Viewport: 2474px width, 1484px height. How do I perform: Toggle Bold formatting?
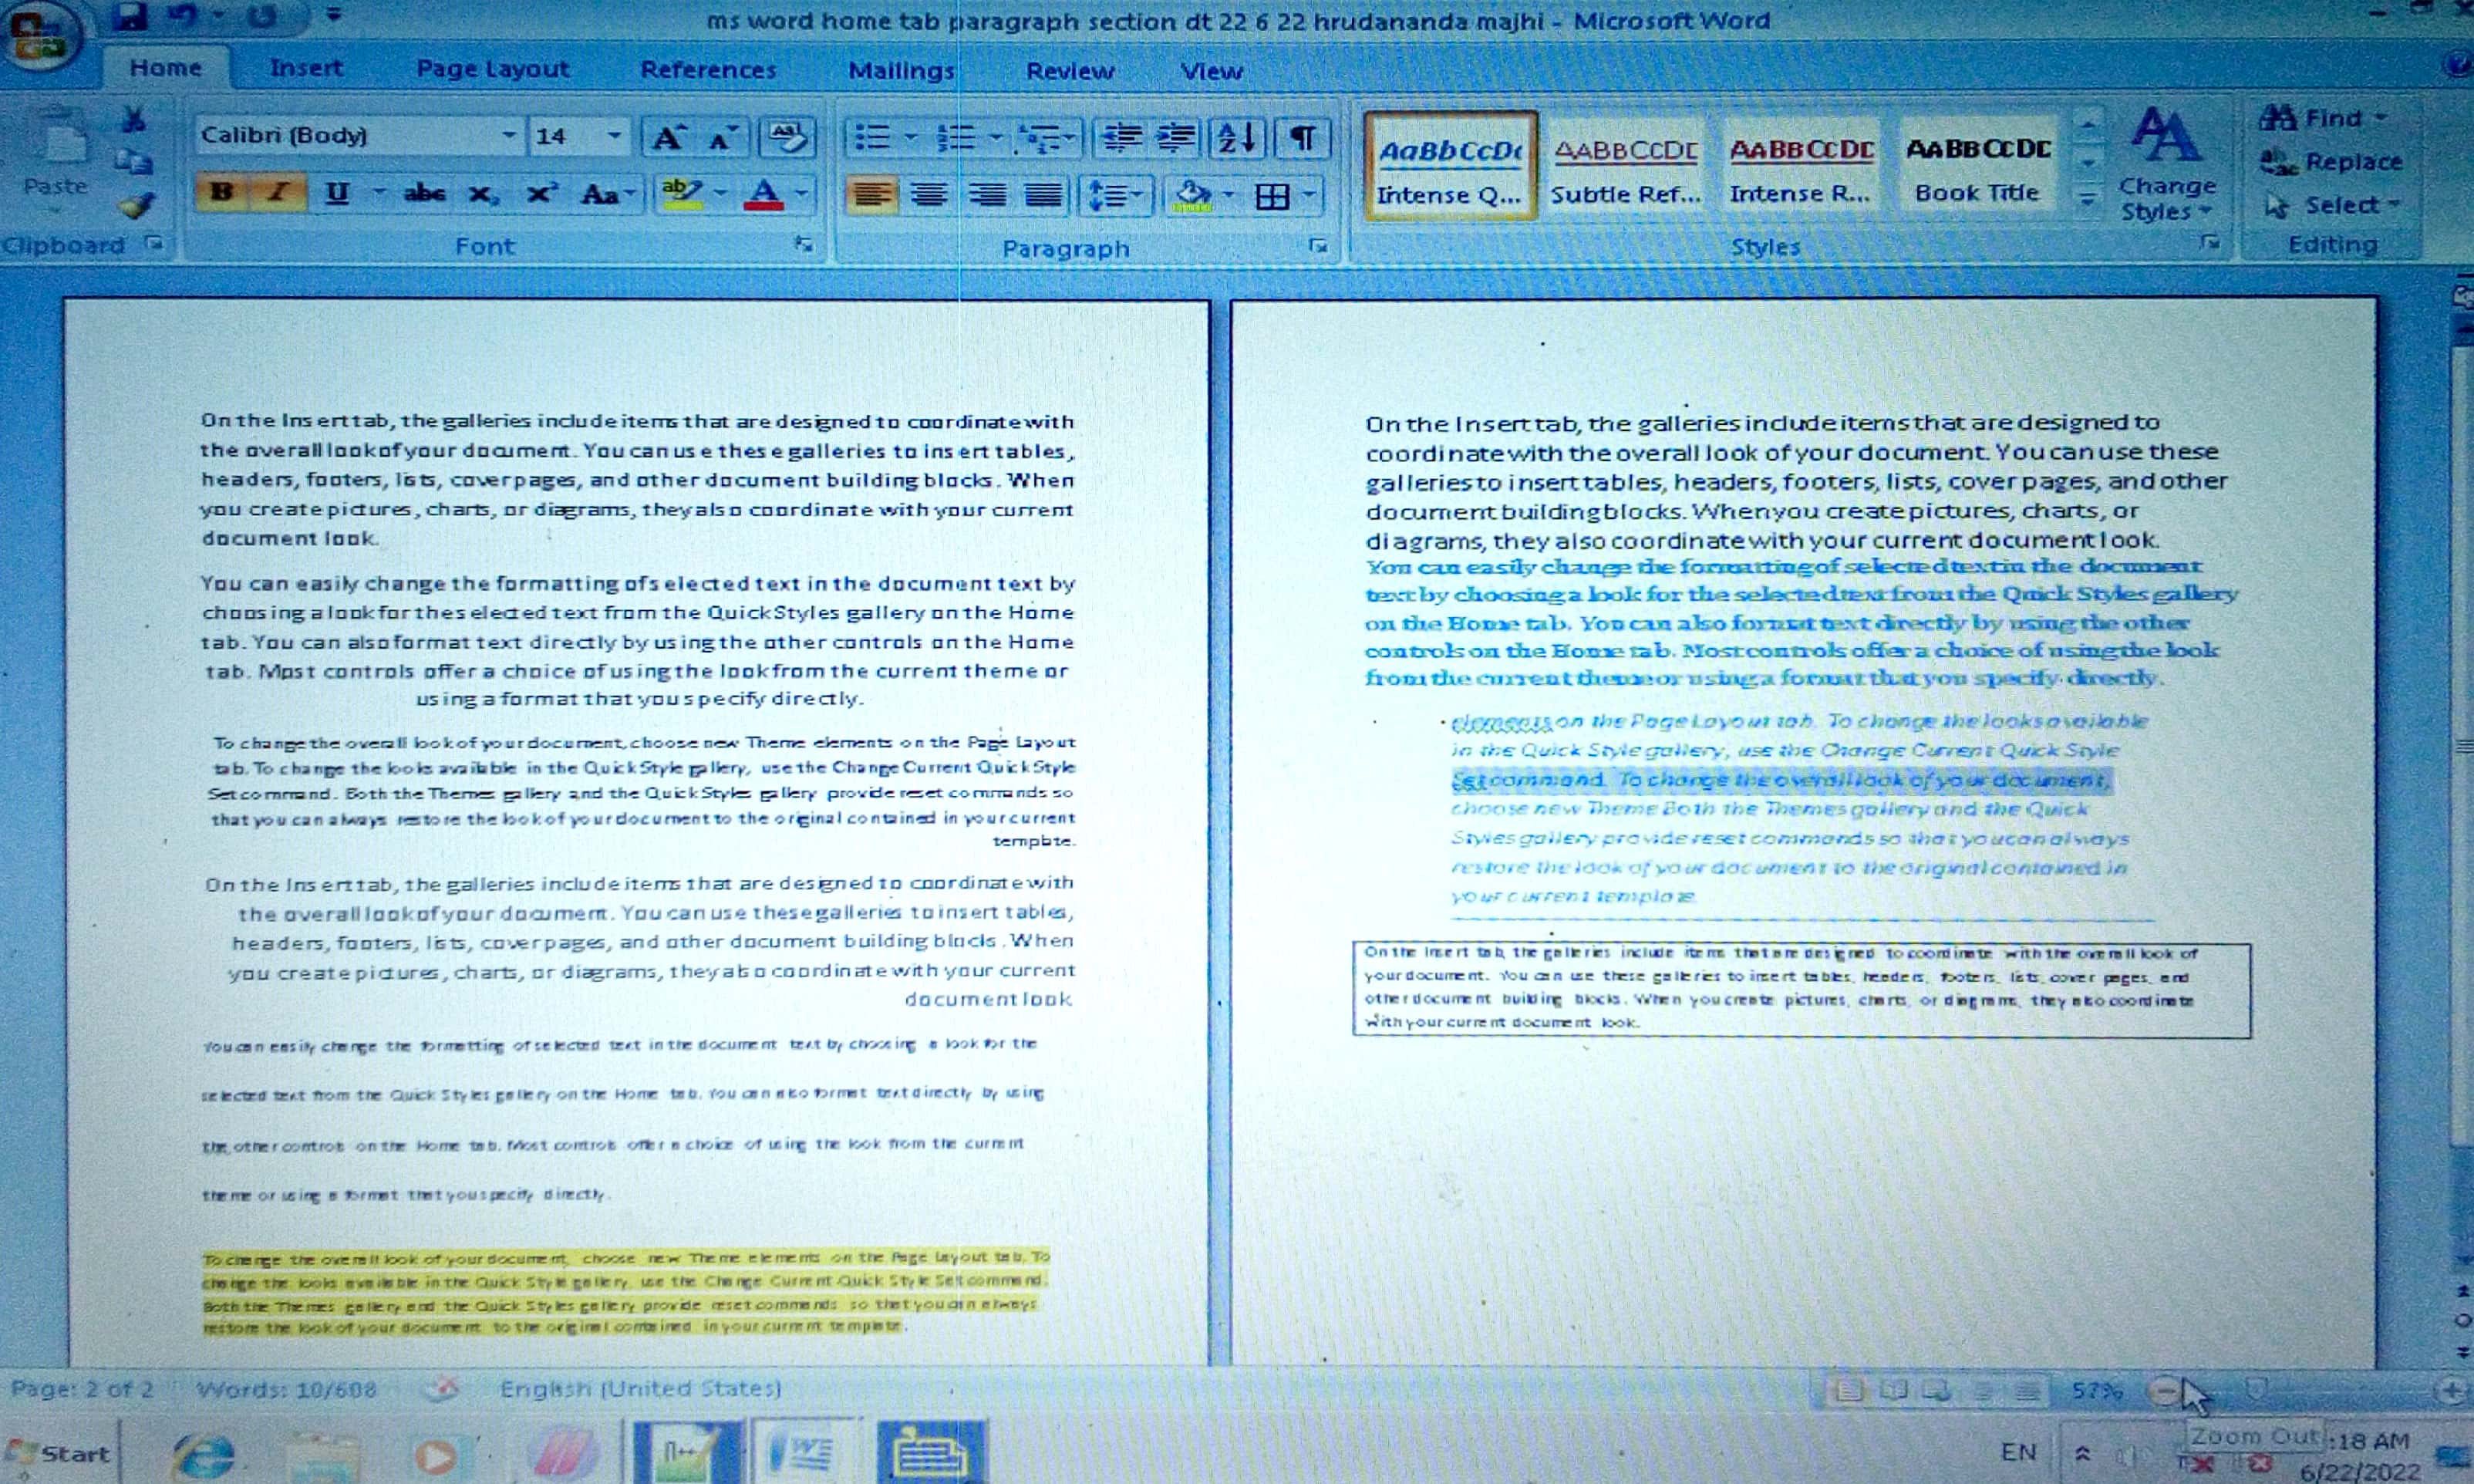click(222, 191)
